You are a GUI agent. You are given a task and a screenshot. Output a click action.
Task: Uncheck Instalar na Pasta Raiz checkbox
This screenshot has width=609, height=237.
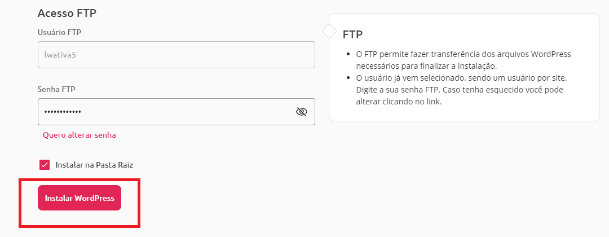(x=45, y=165)
